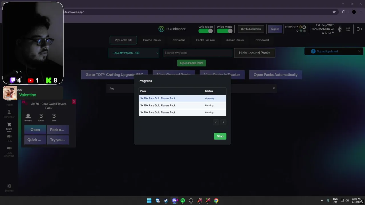
Task: Open OBS Studio from the taskbar
Action: point(191,200)
